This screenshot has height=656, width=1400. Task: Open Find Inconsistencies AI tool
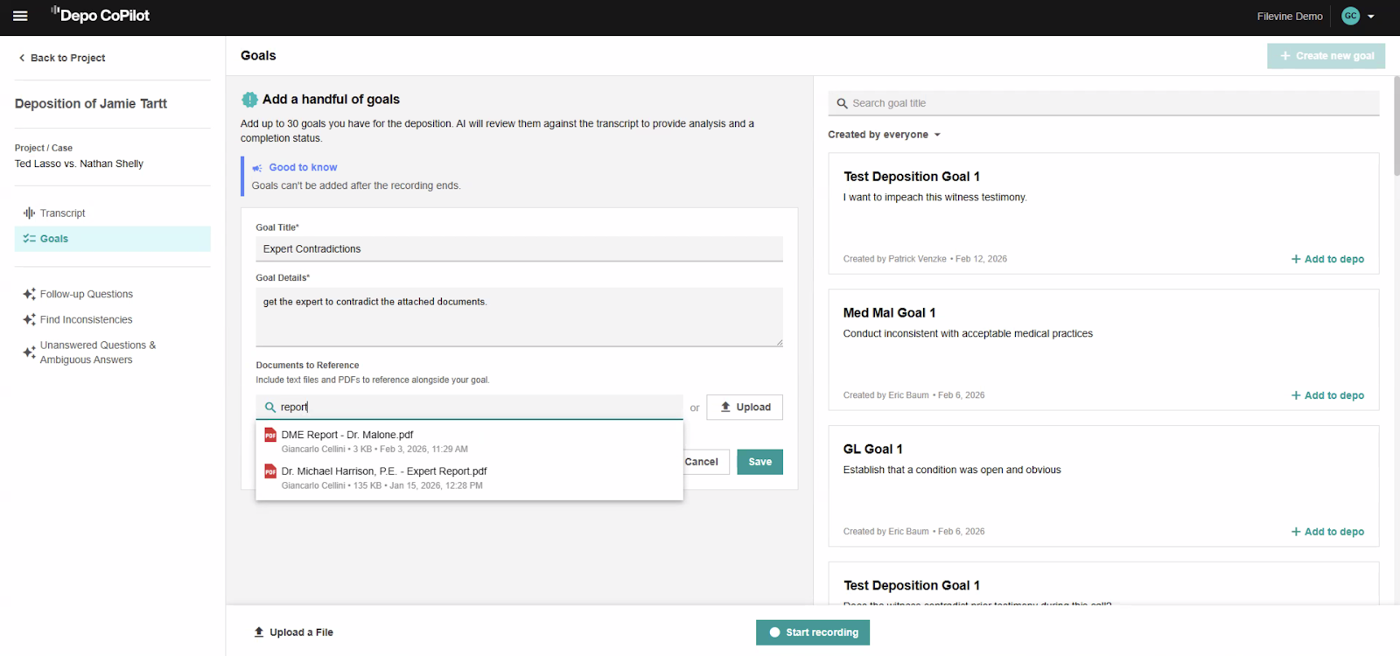[x=86, y=320]
